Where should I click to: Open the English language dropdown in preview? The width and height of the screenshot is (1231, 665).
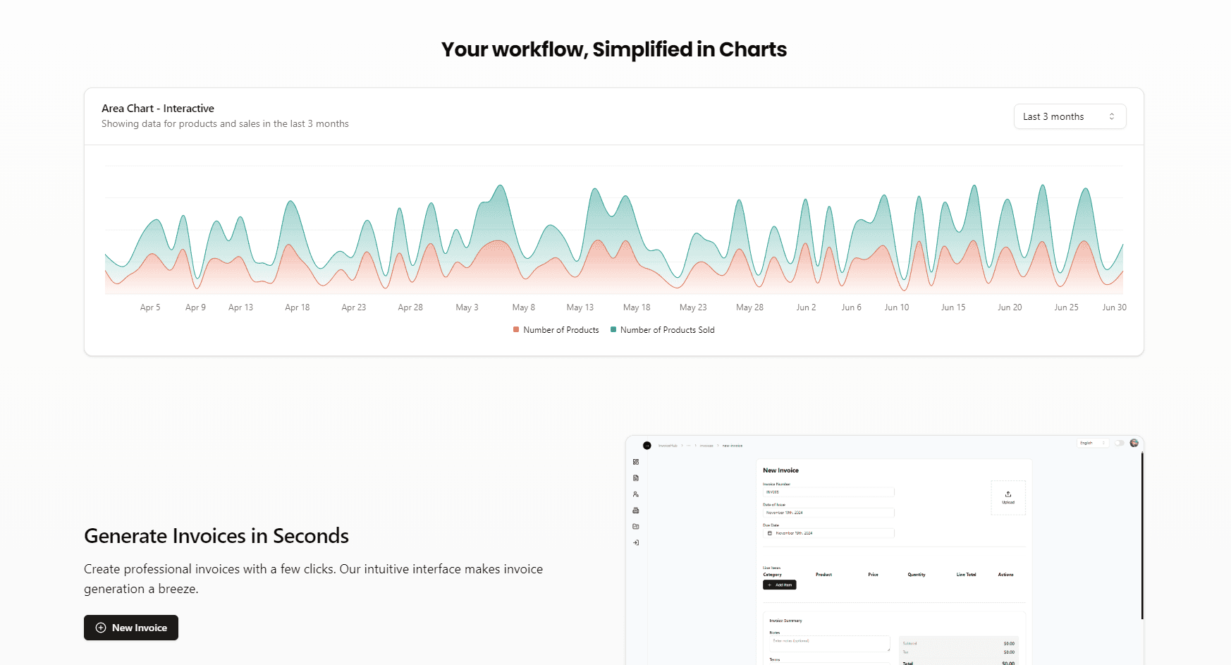click(1093, 443)
